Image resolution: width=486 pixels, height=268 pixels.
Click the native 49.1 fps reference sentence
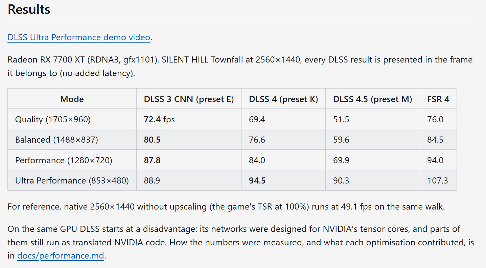pyautogui.click(x=226, y=206)
